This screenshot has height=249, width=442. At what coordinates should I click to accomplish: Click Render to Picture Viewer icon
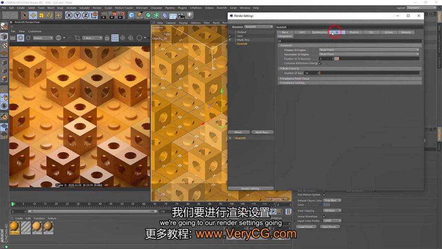pos(112,15)
